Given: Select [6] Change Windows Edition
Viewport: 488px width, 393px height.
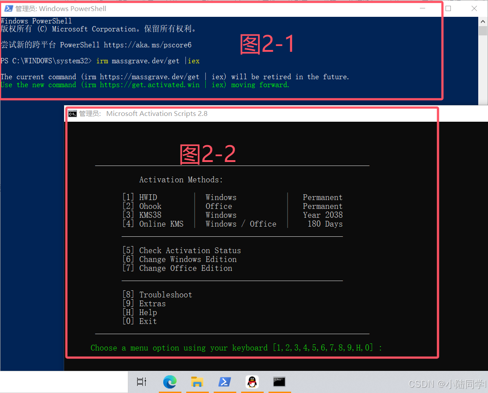Looking at the screenshot, I should pos(180,259).
